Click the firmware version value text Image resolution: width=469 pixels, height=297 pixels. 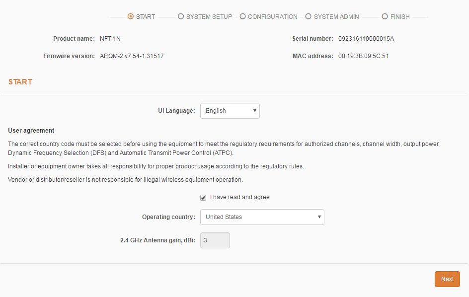pyautogui.click(x=132, y=56)
